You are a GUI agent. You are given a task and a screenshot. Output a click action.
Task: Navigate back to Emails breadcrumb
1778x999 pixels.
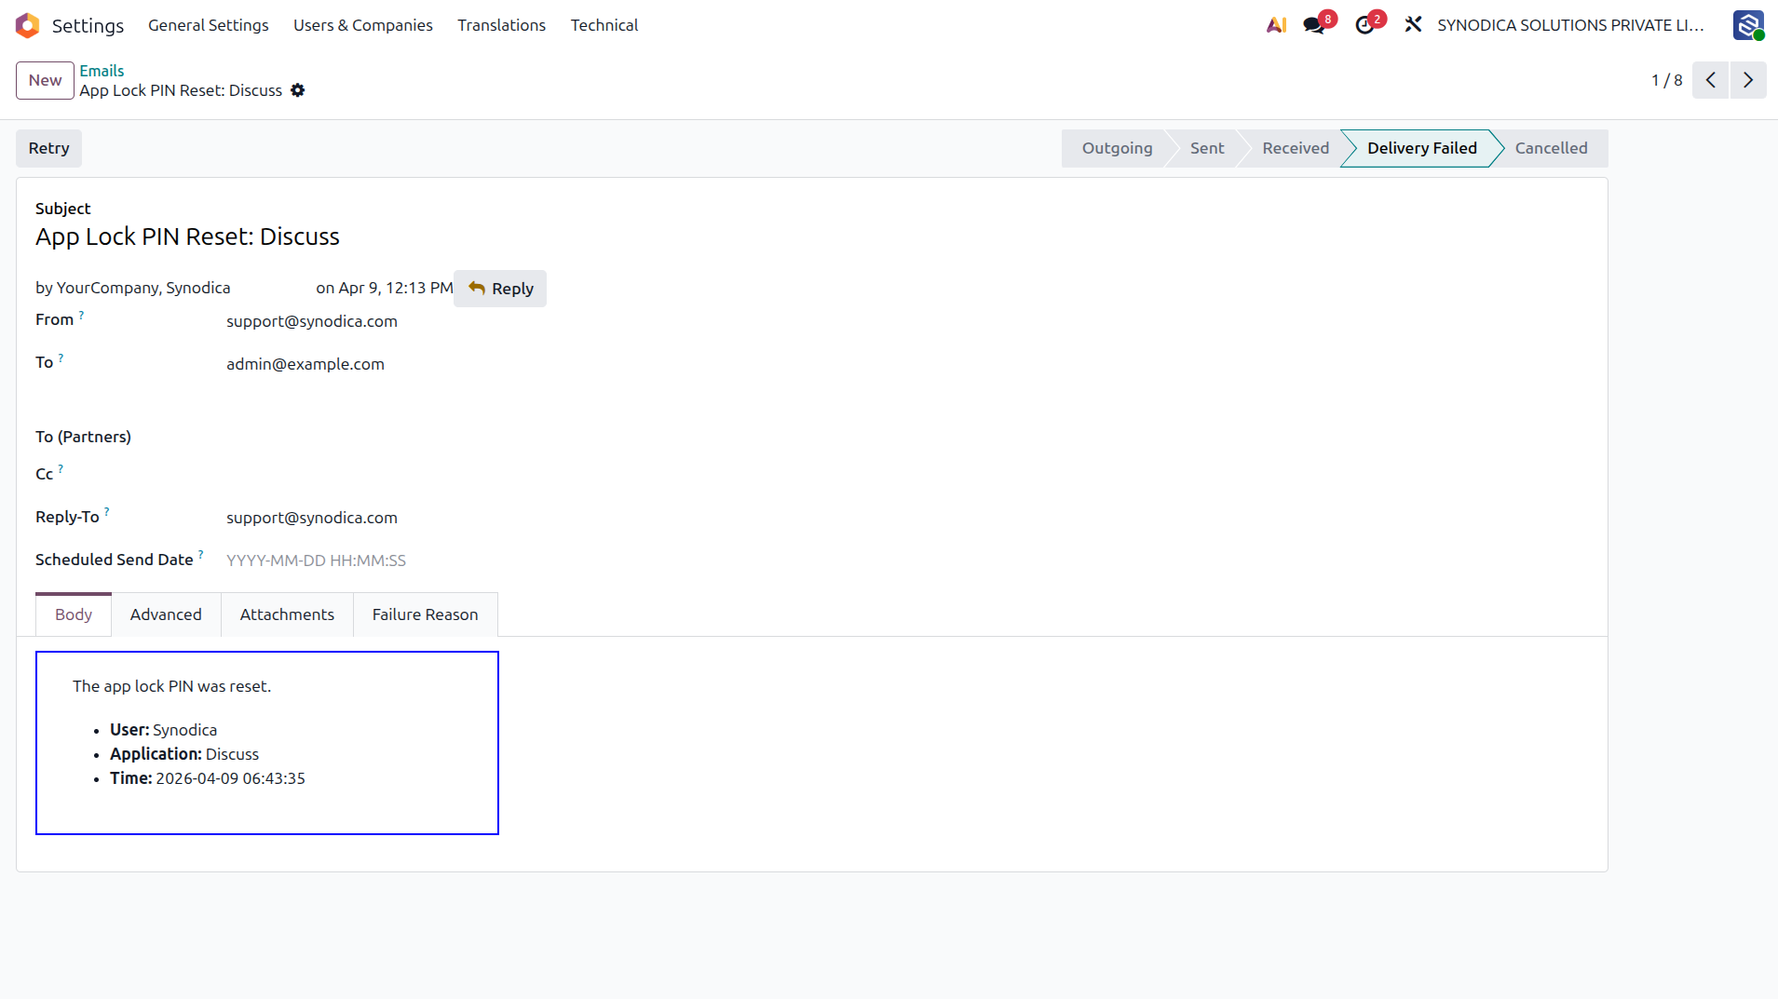pos(102,71)
